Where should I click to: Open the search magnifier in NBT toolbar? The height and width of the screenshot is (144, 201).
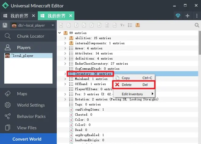point(197,25)
